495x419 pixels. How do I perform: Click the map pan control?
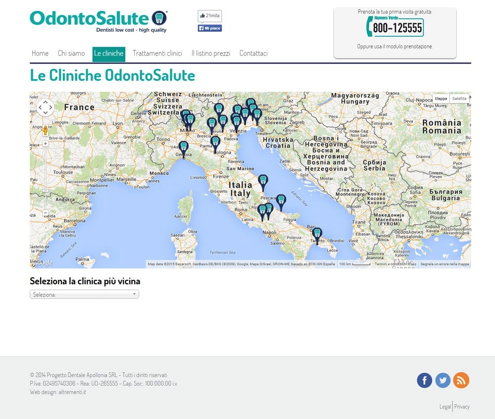[x=46, y=107]
